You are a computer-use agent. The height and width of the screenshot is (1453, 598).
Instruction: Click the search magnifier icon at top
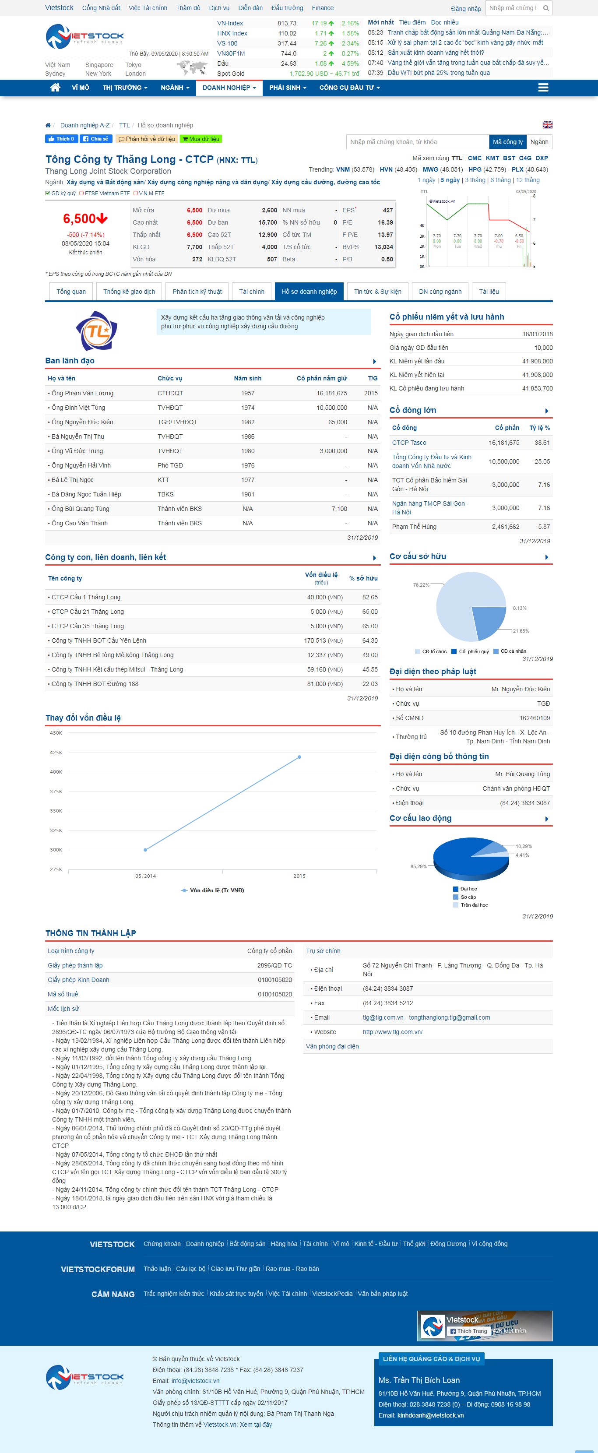[545, 8]
